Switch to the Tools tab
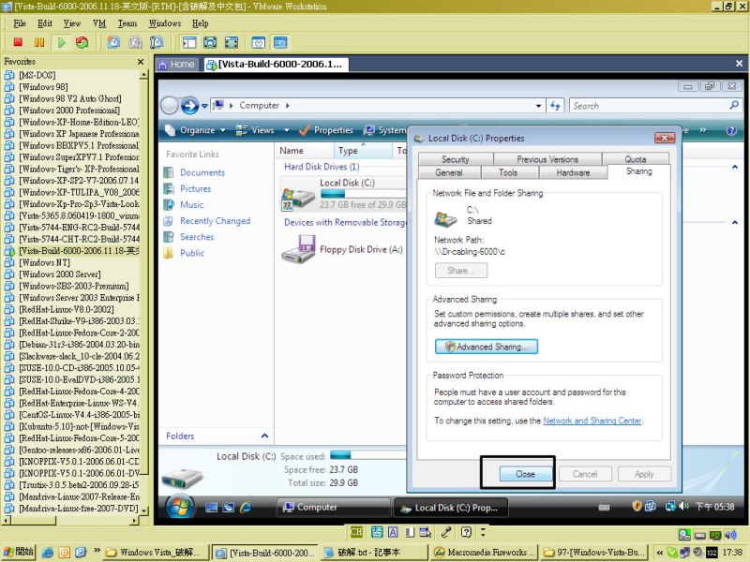750x562 pixels. (508, 172)
